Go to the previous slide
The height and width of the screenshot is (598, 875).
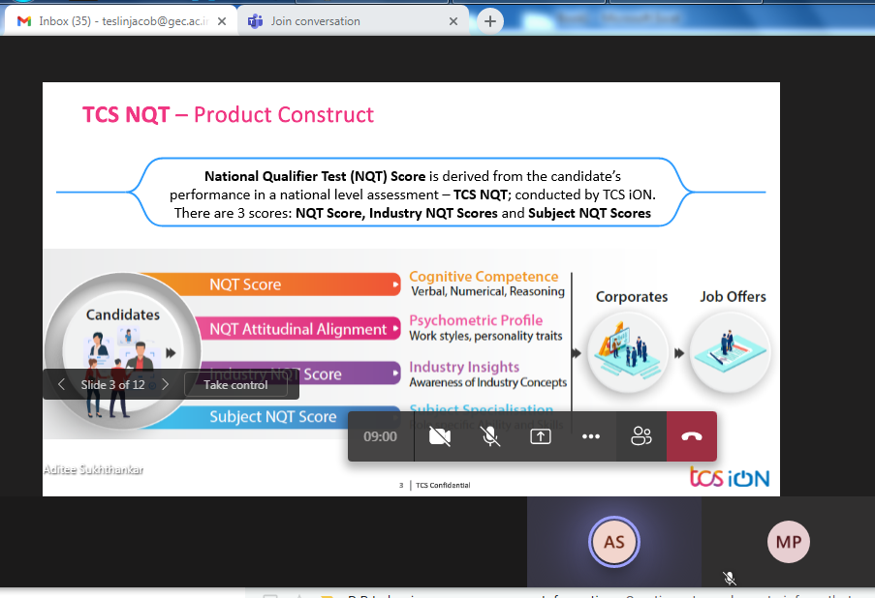point(61,384)
